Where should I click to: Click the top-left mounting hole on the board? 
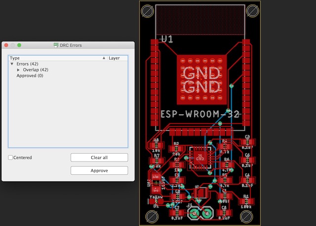148,10
